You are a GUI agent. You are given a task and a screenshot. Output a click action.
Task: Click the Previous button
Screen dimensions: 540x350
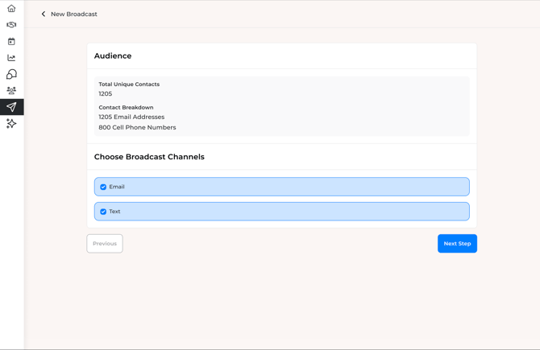click(105, 244)
